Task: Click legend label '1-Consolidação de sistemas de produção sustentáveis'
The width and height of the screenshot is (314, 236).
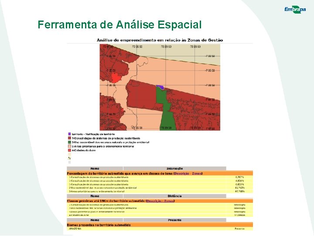Action: (106, 138)
